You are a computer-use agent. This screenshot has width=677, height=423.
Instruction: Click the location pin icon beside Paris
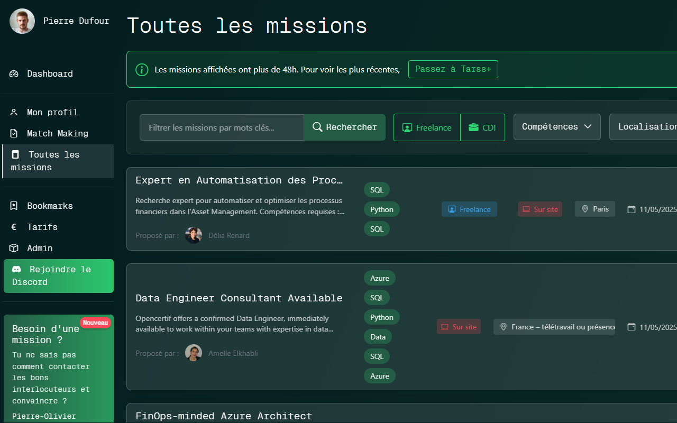pos(585,209)
